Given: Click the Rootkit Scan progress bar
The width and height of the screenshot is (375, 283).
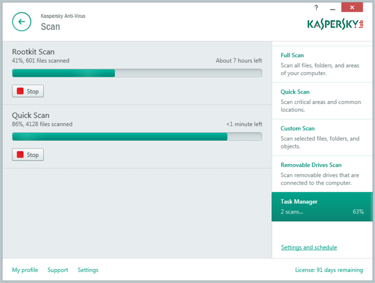Looking at the screenshot, I should (137, 73).
